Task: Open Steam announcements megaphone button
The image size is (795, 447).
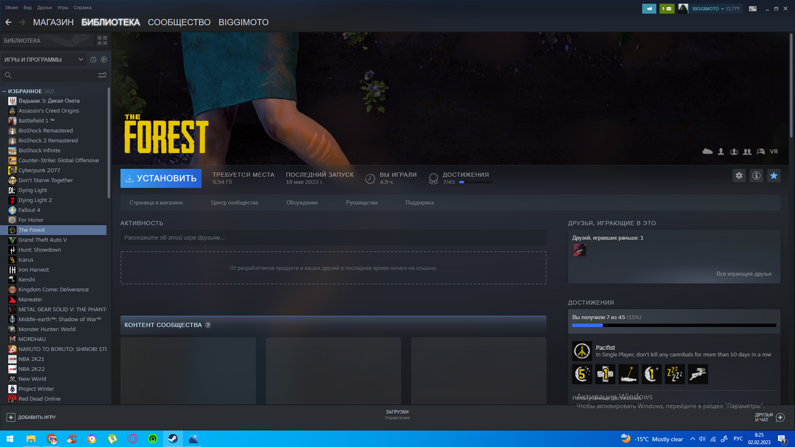Action: coord(649,9)
